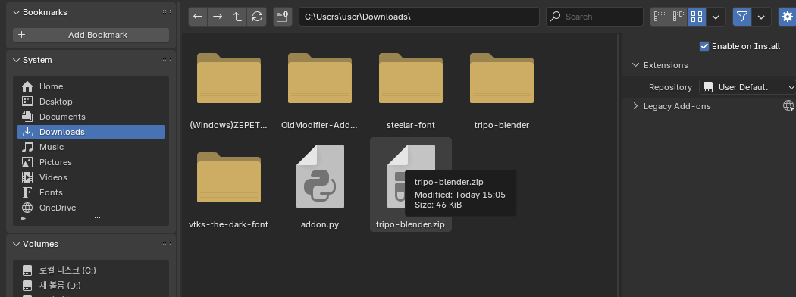Select Downloads in System list
This screenshot has height=297, width=796.
[x=91, y=132]
